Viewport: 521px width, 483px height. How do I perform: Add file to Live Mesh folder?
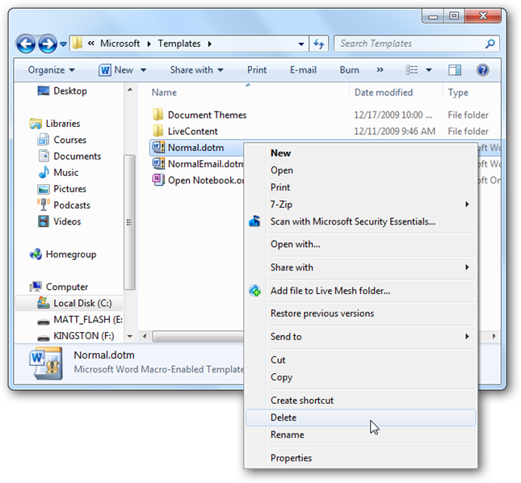pyautogui.click(x=360, y=291)
